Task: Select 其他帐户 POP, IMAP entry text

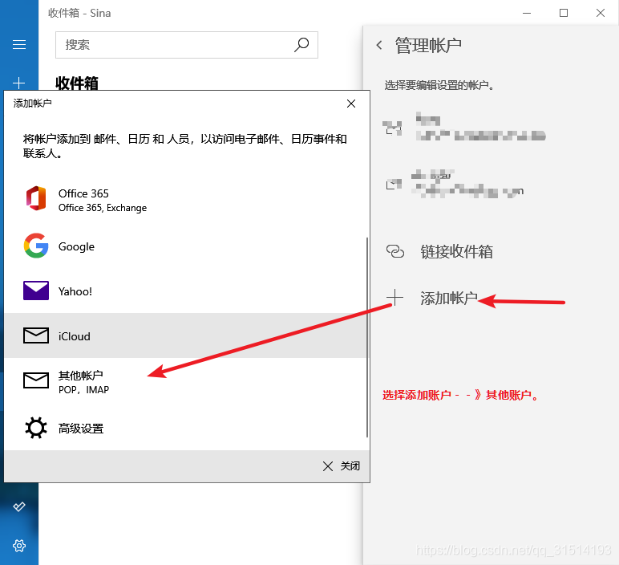Action: (83, 382)
